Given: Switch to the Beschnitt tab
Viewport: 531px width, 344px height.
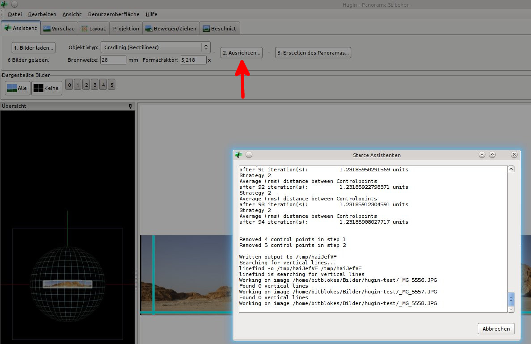Looking at the screenshot, I should point(220,29).
